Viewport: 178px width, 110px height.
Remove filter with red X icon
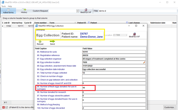3,107
